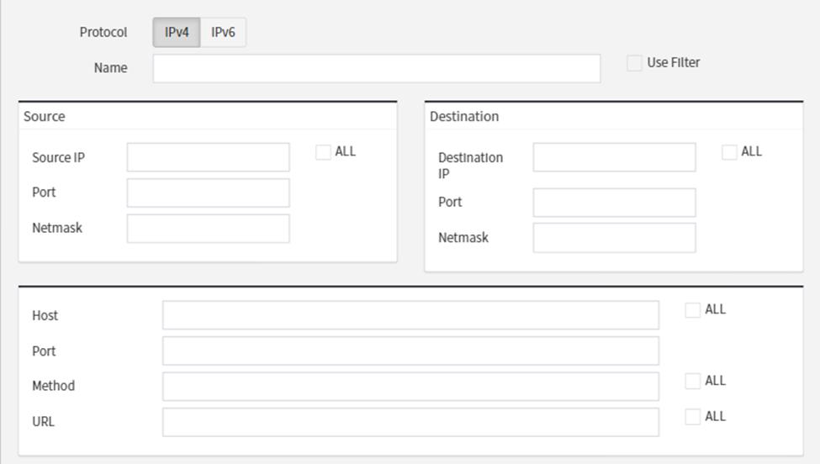Click the Host input field
Viewport: 820px width, 464px height.
(410, 316)
